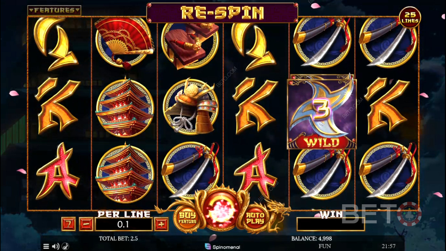This screenshot has height=251, width=446.
Task: Open the Buy Feature option
Action: (187, 218)
